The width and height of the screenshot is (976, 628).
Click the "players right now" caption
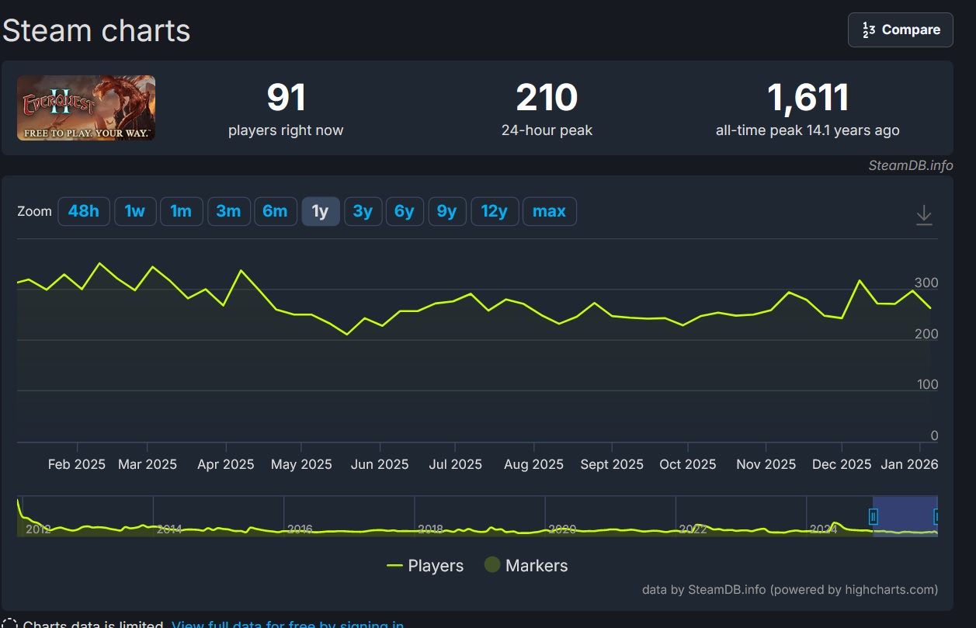click(x=286, y=130)
